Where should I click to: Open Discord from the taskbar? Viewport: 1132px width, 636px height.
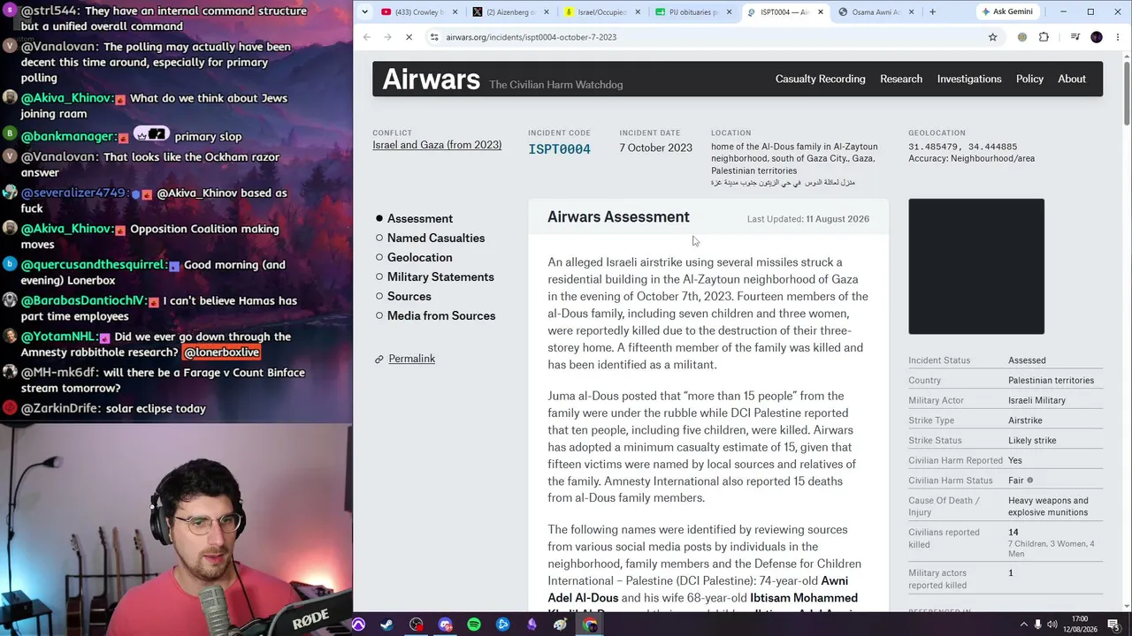[x=445, y=625]
